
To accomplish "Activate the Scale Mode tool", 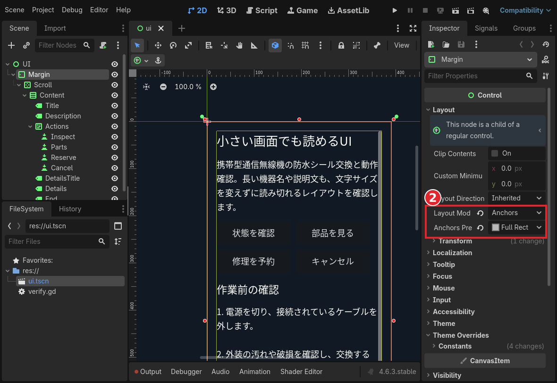I will [x=188, y=45].
